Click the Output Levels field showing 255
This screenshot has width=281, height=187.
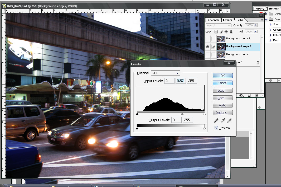point(188,120)
